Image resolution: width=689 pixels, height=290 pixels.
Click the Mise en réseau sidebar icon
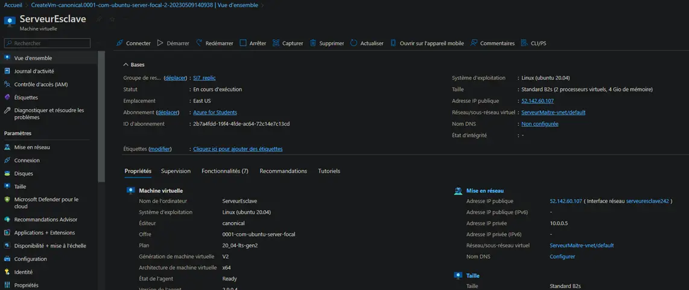coord(7,147)
